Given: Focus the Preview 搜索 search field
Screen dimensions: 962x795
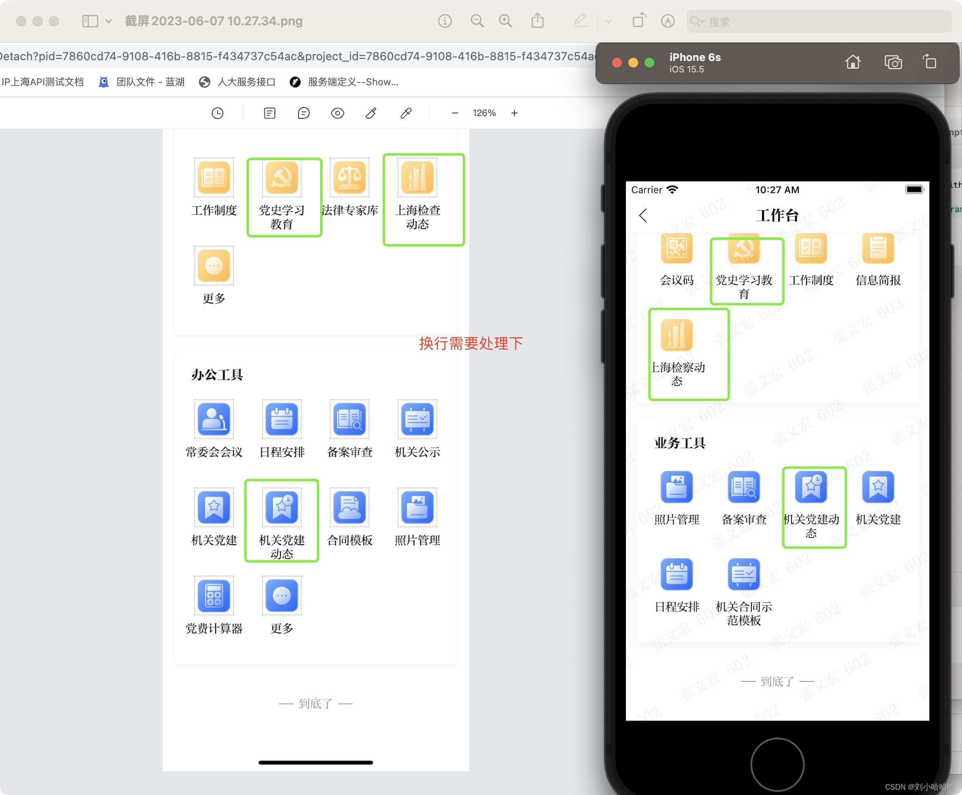Looking at the screenshot, I should pos(819,22).
